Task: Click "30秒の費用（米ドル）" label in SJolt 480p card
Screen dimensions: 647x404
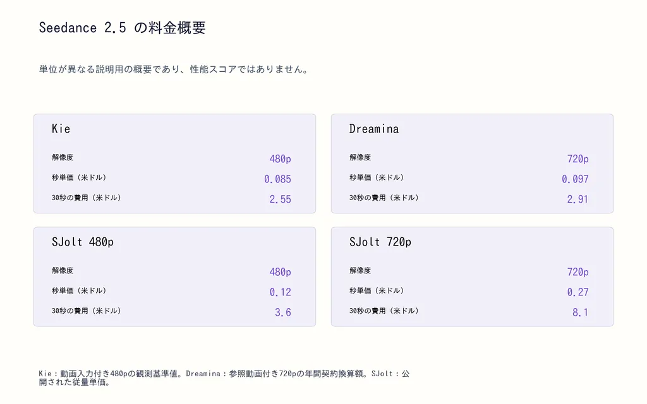Action: coord(87,311)
